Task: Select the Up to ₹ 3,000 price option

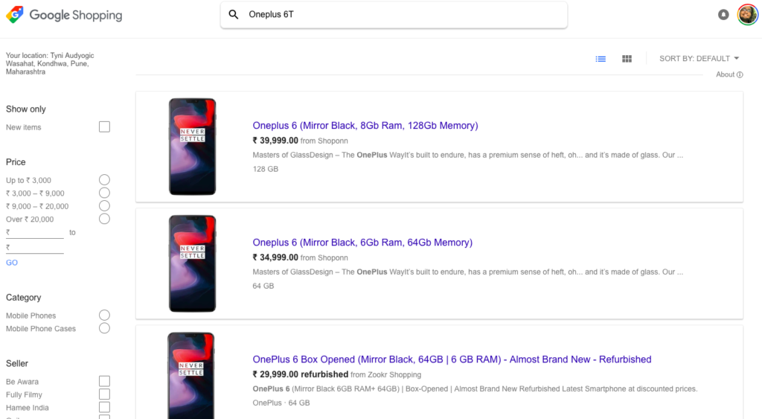Action: coord(104,180)
